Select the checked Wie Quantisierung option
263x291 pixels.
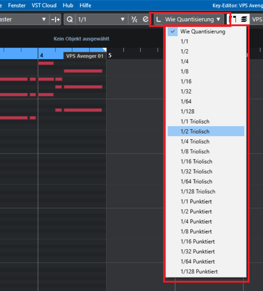click(203, 32)
